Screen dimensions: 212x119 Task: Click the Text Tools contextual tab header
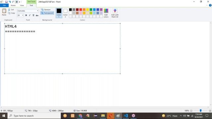[31, 2]
